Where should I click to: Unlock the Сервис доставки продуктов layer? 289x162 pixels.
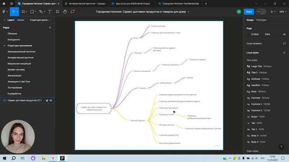tap(47, 100)
